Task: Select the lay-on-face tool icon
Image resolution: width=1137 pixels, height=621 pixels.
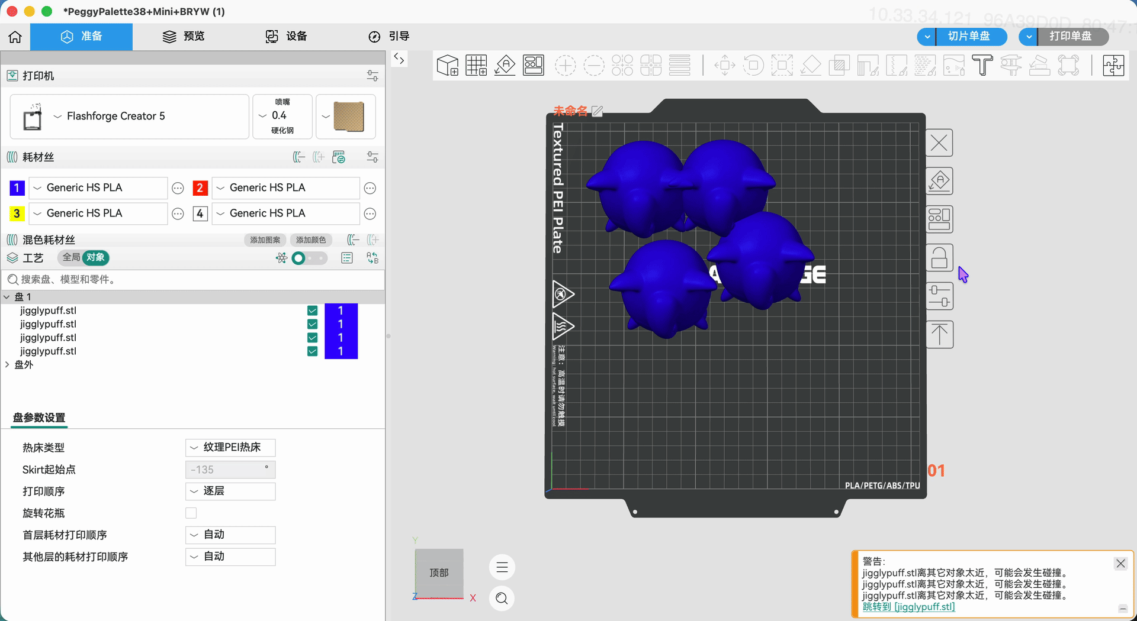Action: tap(811, 65)
